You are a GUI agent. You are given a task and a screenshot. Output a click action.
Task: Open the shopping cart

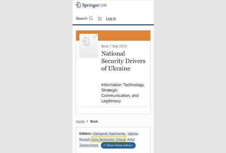coord(100,19)
